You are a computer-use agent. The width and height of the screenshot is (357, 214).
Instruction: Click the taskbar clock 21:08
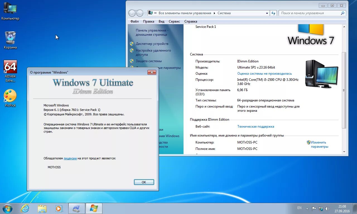coord(342,206)
